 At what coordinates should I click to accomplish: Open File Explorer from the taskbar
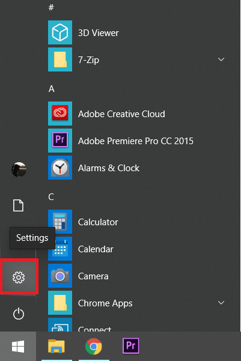point(56,346)
